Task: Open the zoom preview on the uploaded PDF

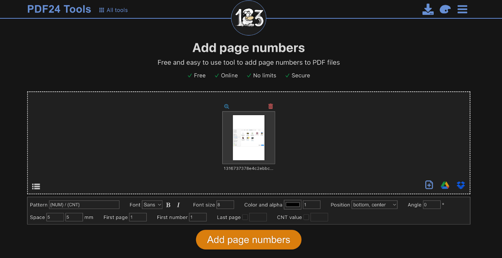Action: point(227,106)
